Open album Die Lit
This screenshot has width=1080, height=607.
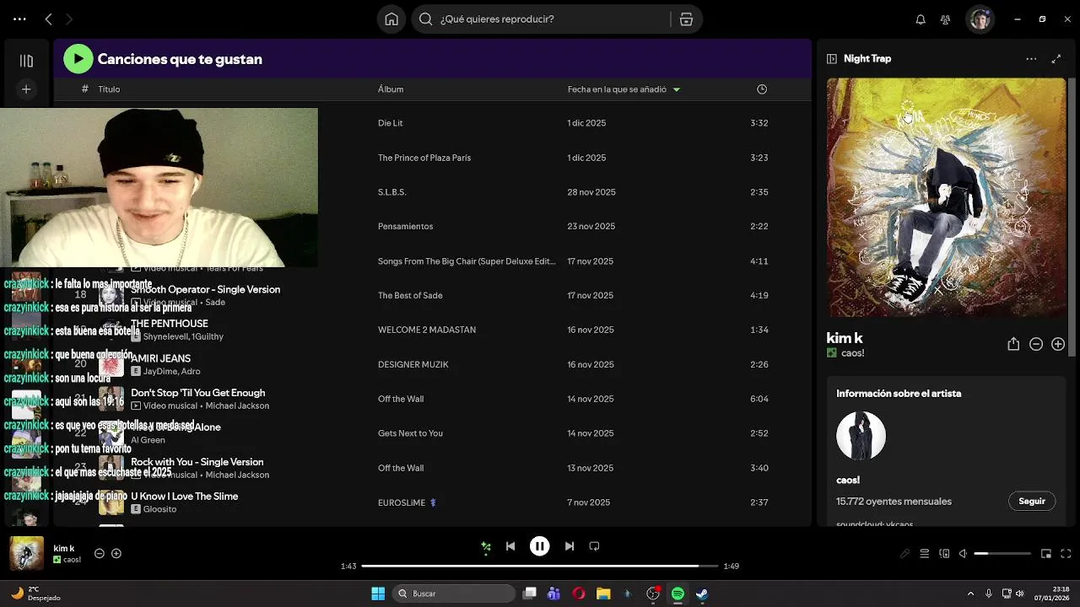point(390,123)
